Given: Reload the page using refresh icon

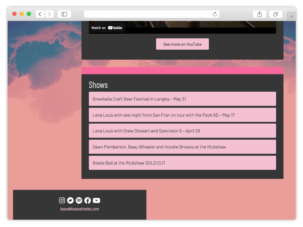Looking at the screenshot, I should (x=215, y=14).
